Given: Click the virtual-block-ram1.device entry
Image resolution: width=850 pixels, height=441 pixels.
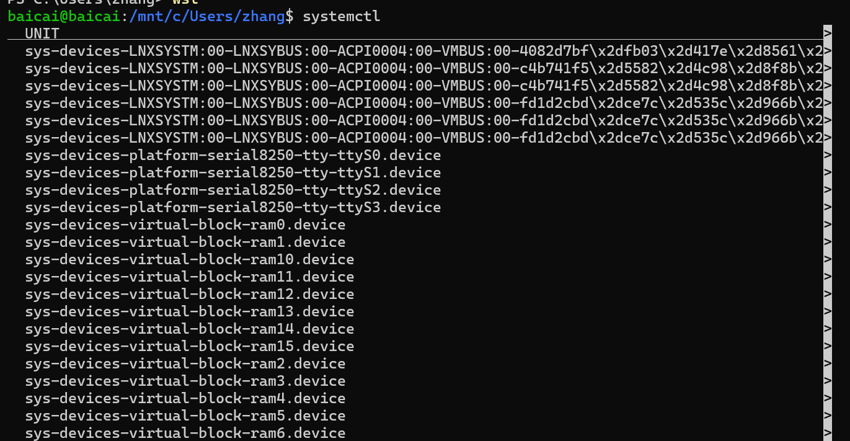Looking at the screenshot, I should point(185,243).
